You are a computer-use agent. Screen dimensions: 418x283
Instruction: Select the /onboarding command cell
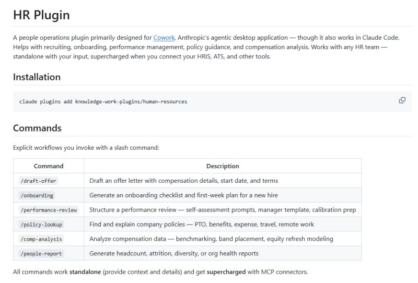[37, 195]
